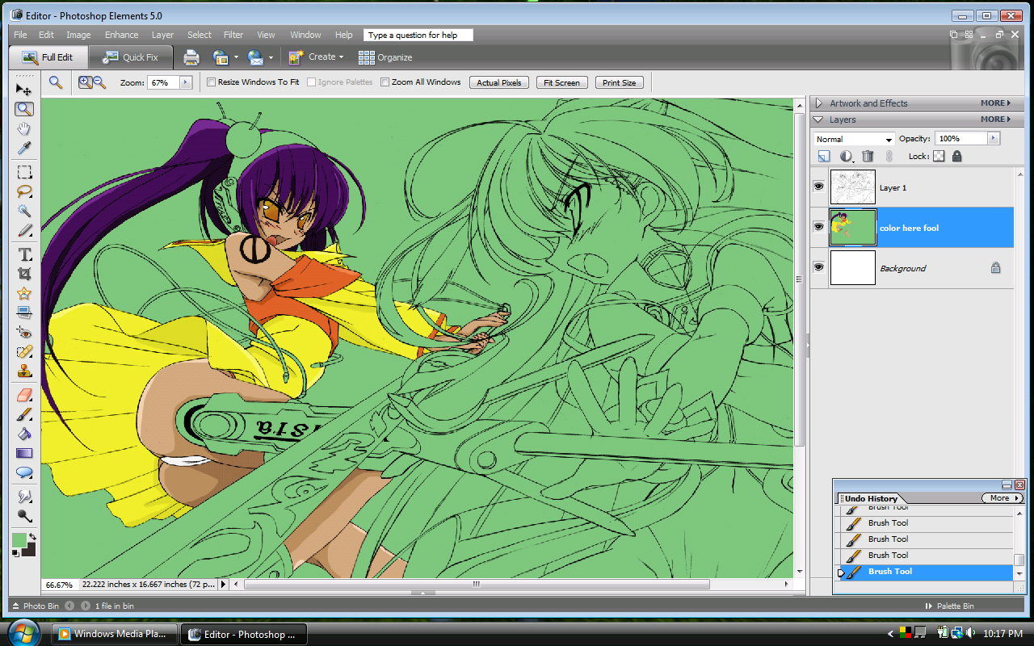Select the Rectangular Marquee tool

pyautogui.click(x=24, y=172)
